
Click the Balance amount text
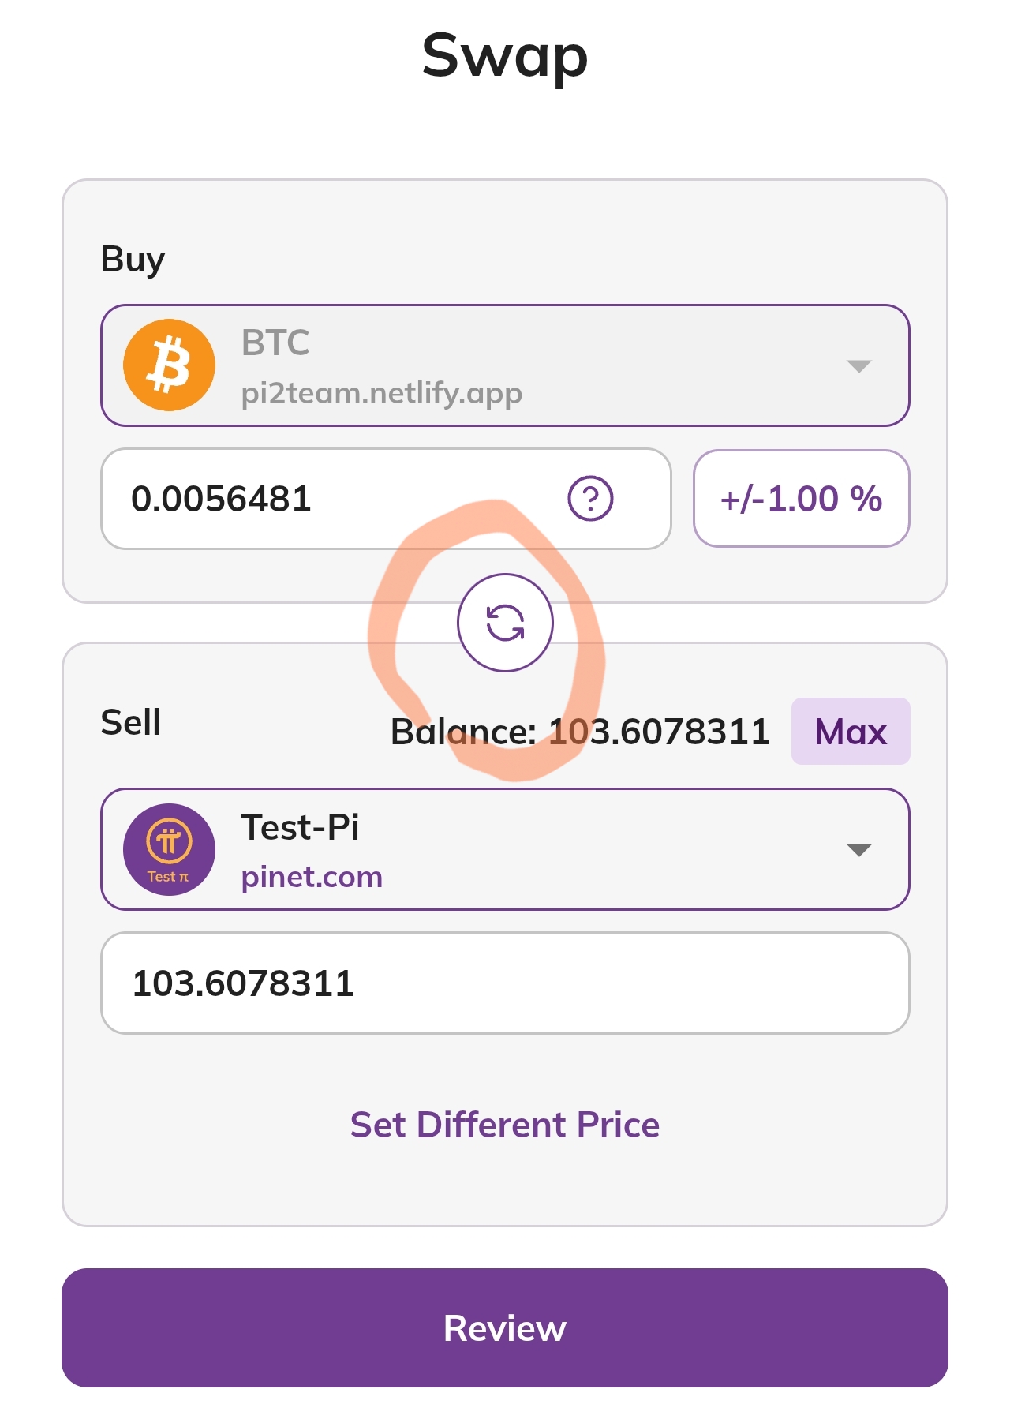(x=580, y=732)
